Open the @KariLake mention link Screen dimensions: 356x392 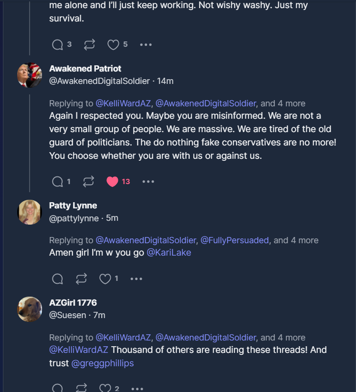[168, 253]
